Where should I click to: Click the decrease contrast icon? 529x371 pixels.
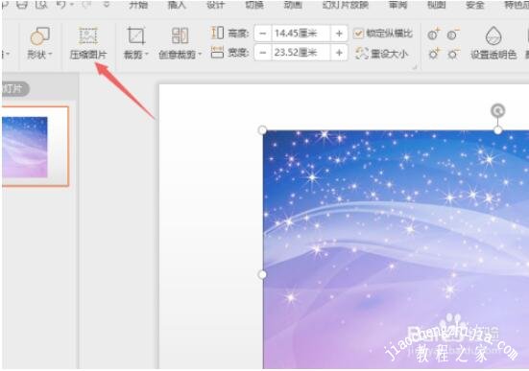(453, 35)
